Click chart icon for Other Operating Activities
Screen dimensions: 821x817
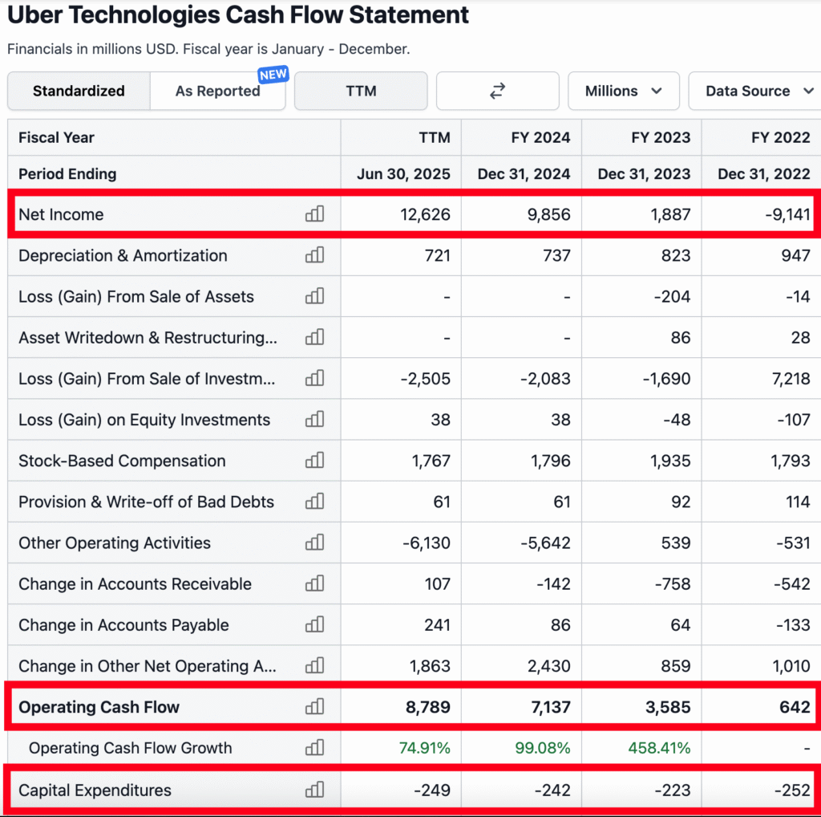[314, 543]
